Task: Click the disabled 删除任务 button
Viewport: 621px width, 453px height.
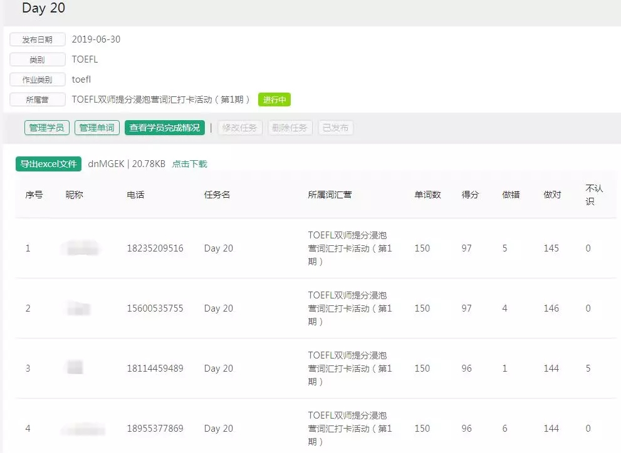Action: click(x=290, y=128)
